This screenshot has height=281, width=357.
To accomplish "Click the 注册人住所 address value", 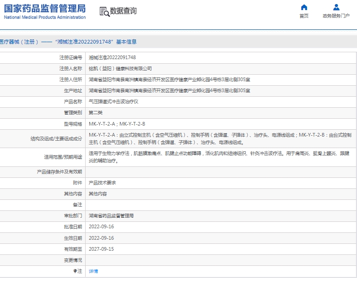I will 169,80.
